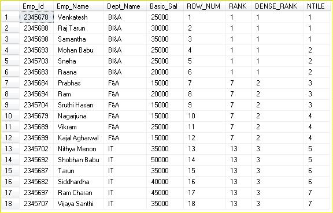The height and width of the screenshot is (213, 333).
Task: Select row header number 7
Action: tap(10, 83)
